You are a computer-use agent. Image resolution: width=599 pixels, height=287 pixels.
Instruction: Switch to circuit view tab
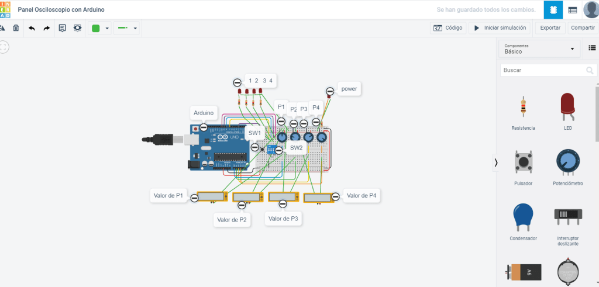click(x=552, y=10)
